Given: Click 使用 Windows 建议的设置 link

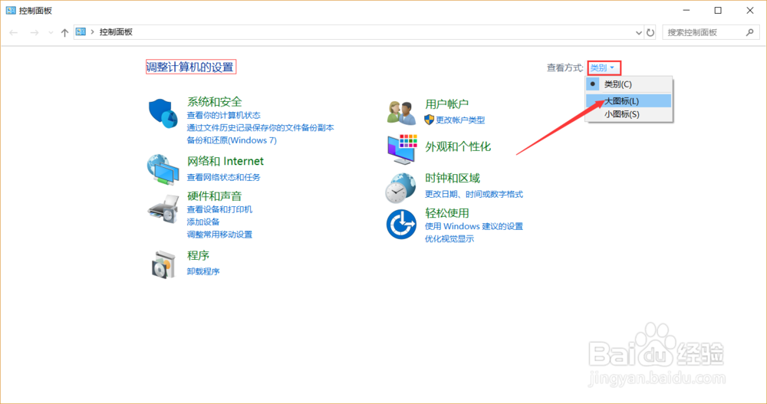Looking at the screenshot, I should click(473, 226).
